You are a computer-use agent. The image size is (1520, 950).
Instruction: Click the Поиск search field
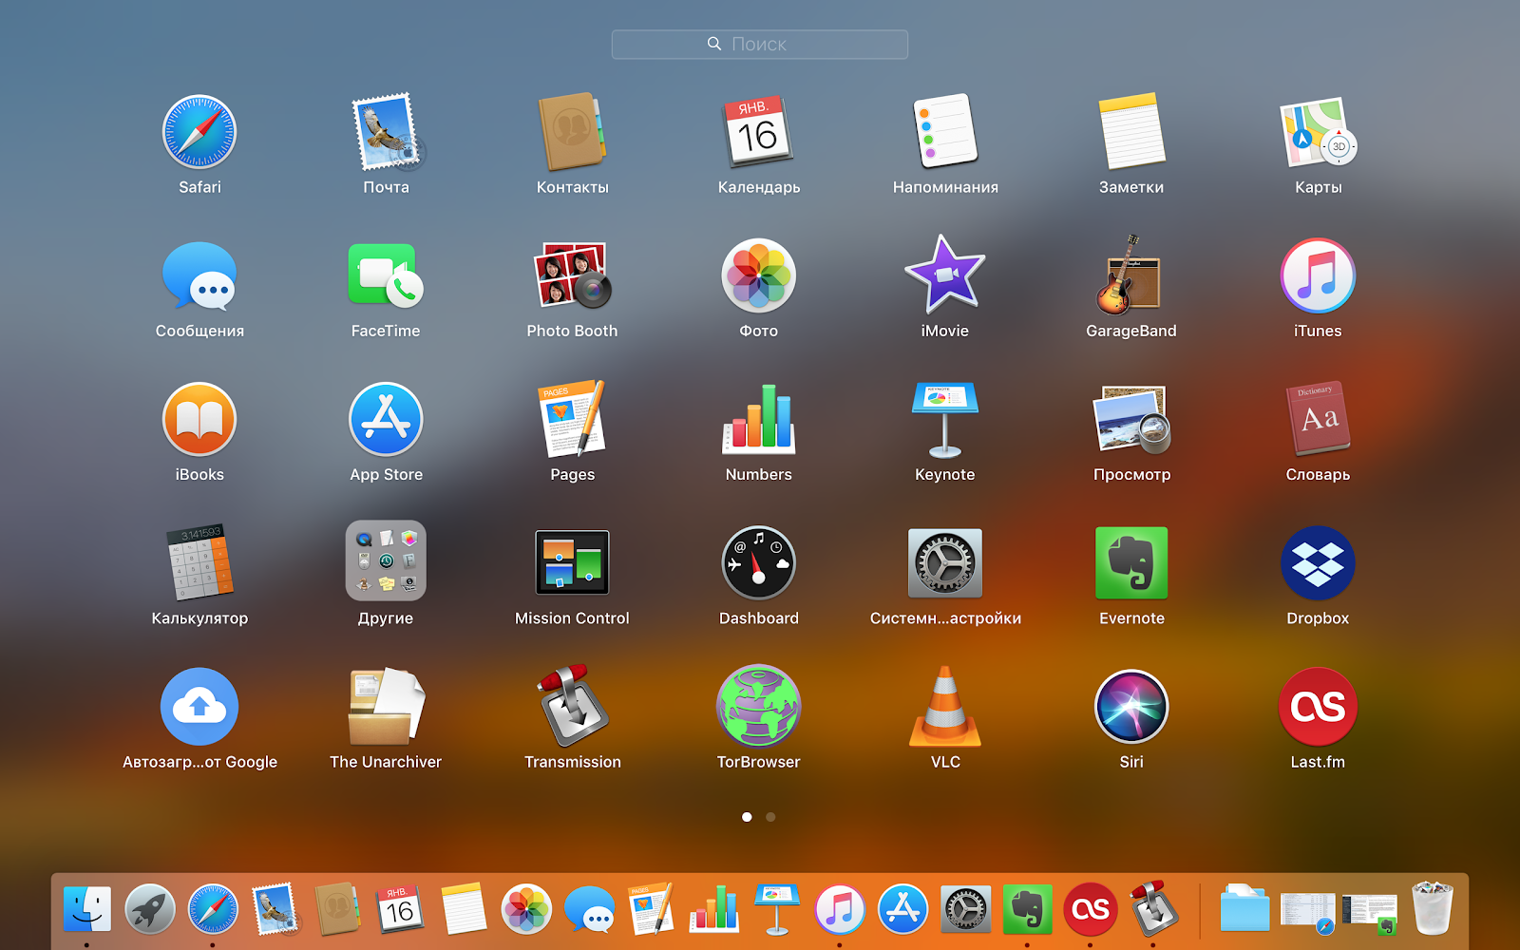759,44
